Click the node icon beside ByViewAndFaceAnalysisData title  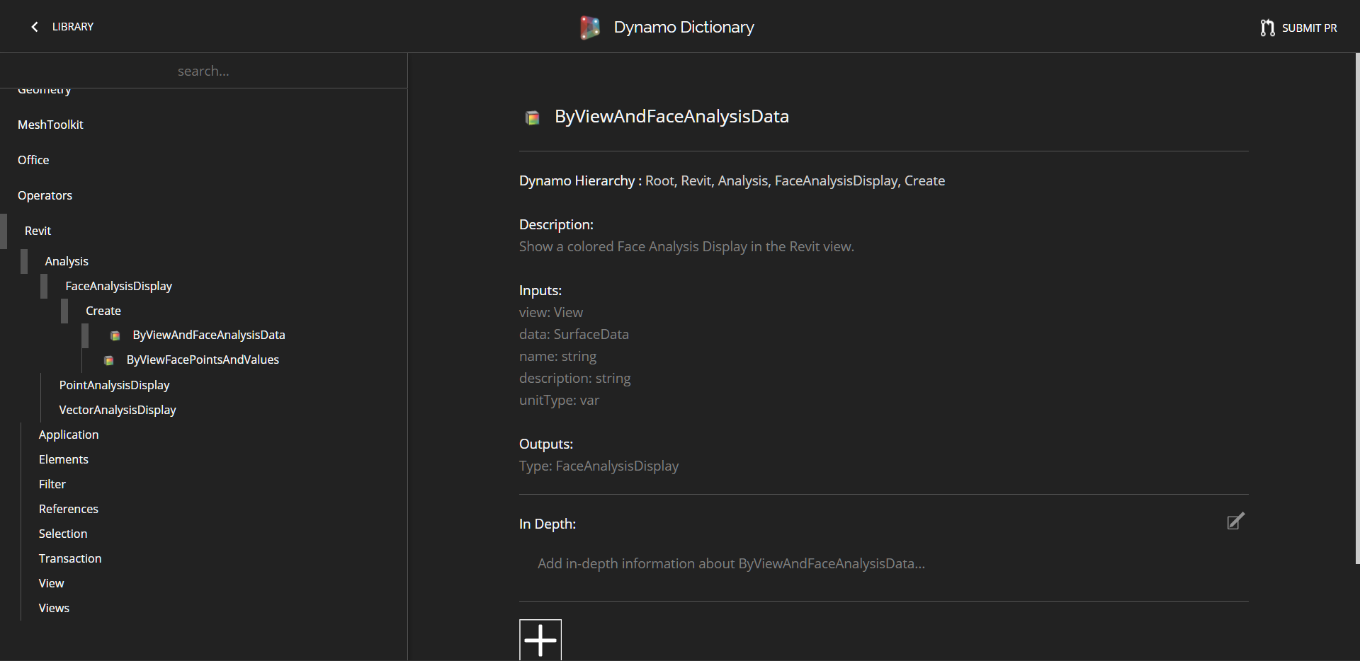click(531, 117)
